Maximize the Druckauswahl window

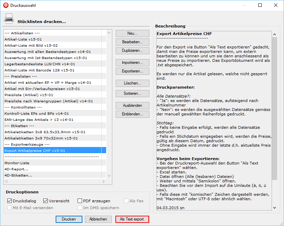pos(260,5)
